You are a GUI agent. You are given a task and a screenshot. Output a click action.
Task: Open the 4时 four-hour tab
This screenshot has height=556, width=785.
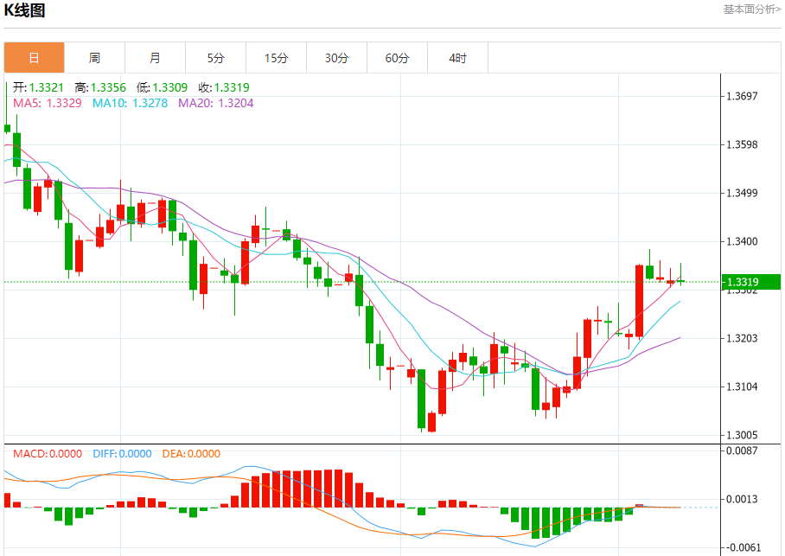coord(457,58)
